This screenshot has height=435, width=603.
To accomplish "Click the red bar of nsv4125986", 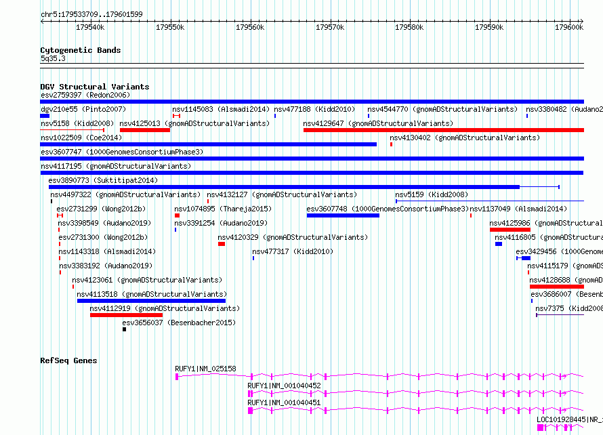I will tap(510, 230).
